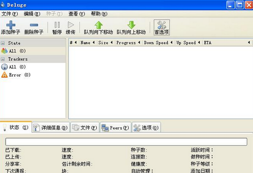Sort by the ETA column header
253x173 pixels.
[x=227, y=43]
